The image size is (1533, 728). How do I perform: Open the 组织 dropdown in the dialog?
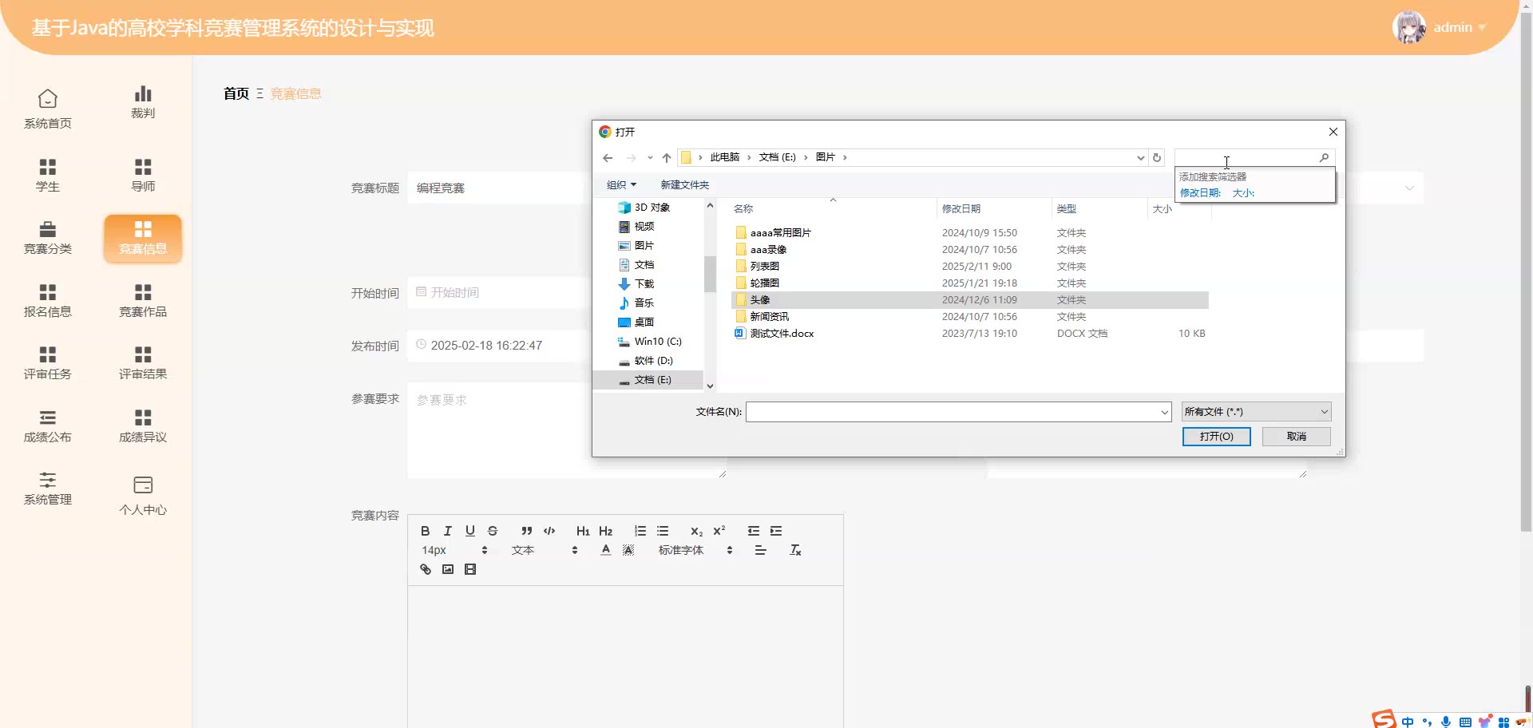pyautogui.click(x=621, y=185)
